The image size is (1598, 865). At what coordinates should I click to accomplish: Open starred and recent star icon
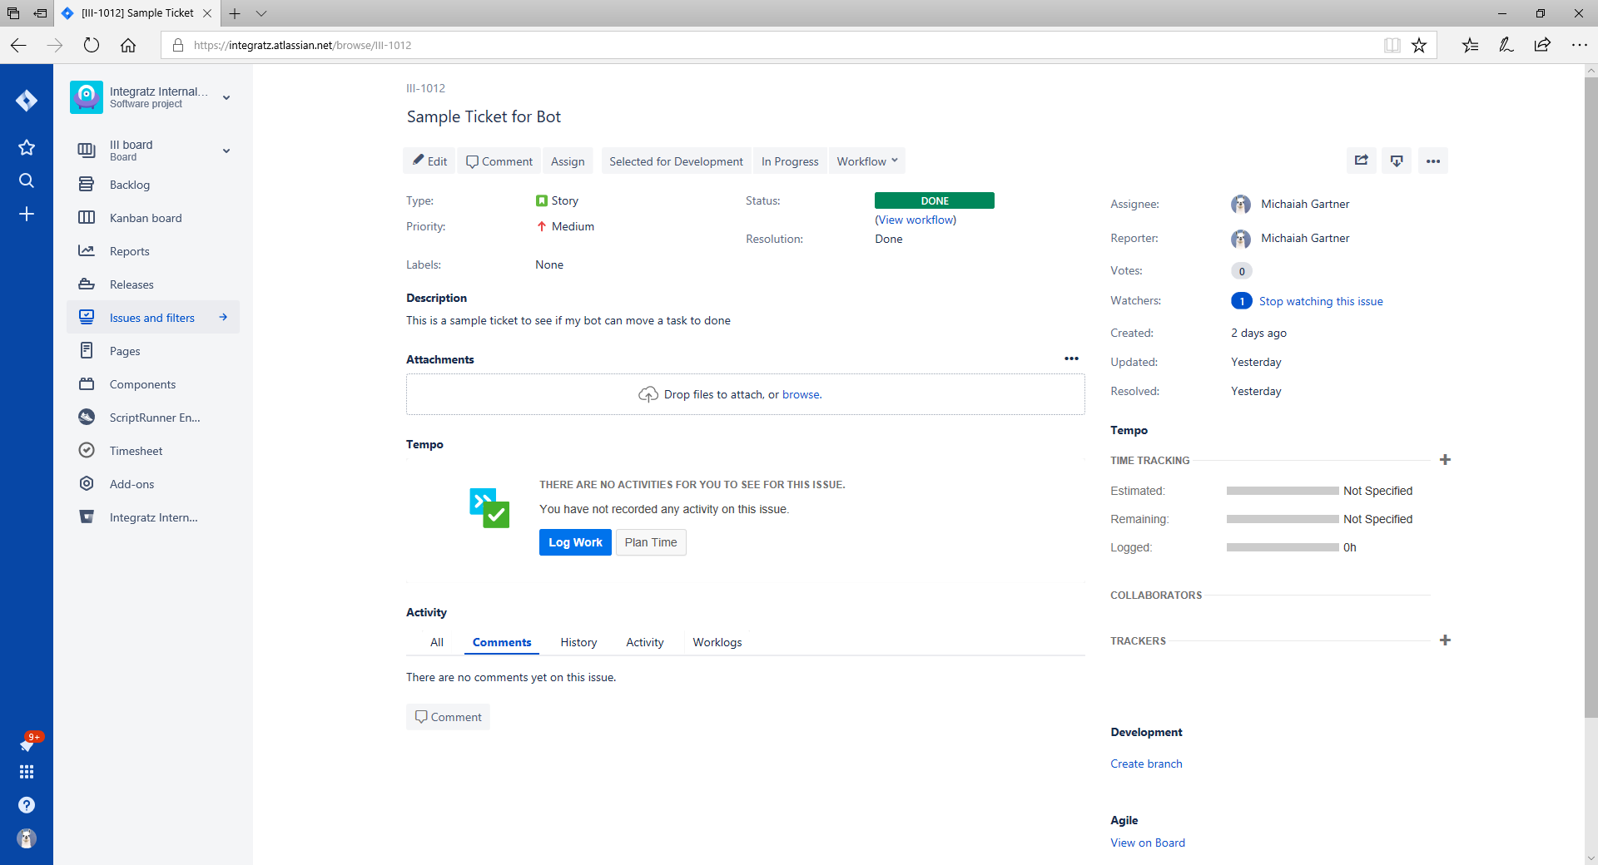pos(27,147)
